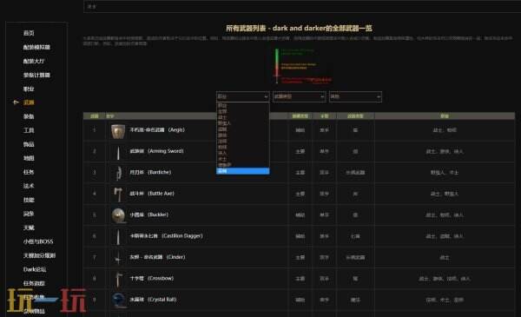Open the 装备 sidebar item

29,116
